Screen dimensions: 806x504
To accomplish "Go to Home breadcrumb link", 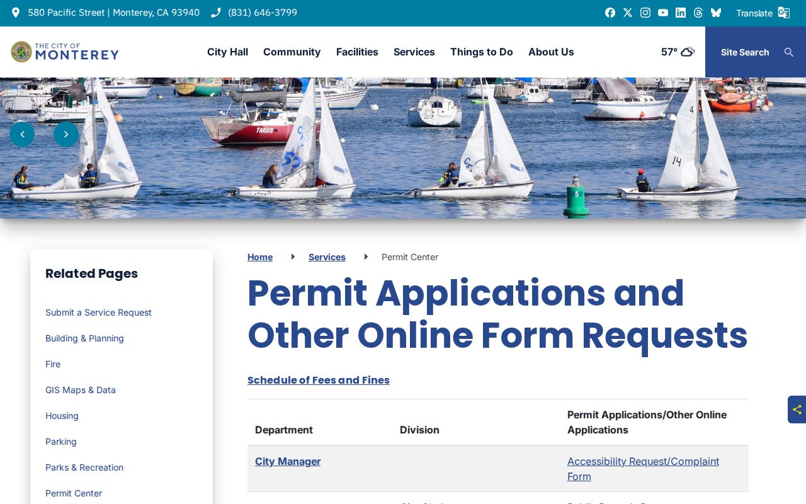I will click(x=260, y=257).
